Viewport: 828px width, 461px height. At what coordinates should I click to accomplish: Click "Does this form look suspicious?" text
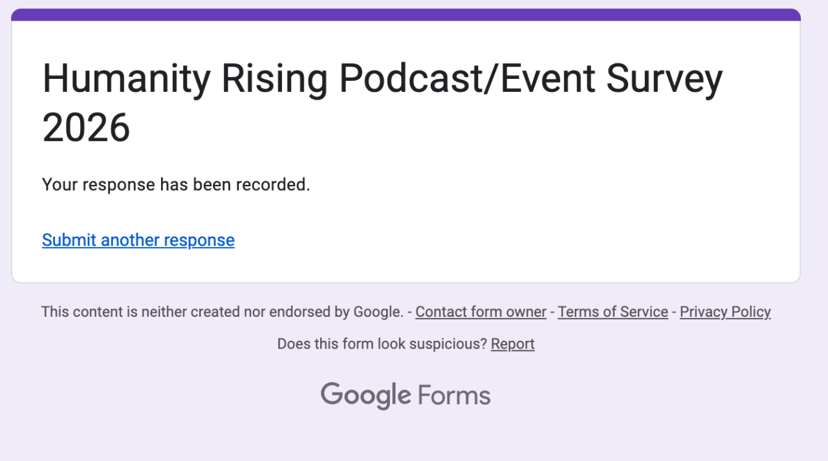coord(382,344)
